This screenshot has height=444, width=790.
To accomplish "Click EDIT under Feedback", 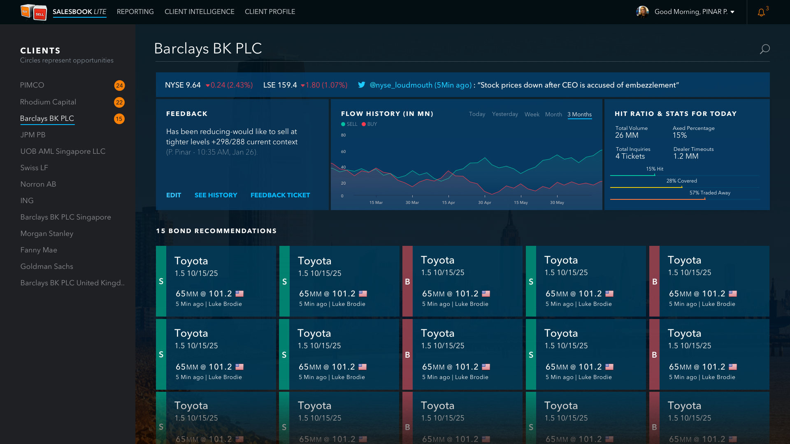I will pos(174,195).
